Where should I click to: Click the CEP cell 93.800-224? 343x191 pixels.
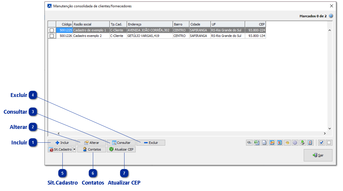(x=255, y=30)
